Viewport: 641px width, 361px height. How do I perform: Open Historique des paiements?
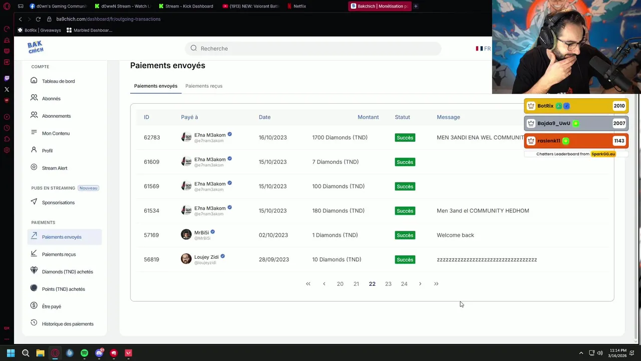pyautogui.click(x=68, y=324)
